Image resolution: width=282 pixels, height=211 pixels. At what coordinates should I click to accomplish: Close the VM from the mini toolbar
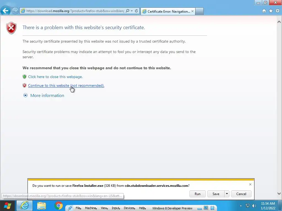pos(212,208)
